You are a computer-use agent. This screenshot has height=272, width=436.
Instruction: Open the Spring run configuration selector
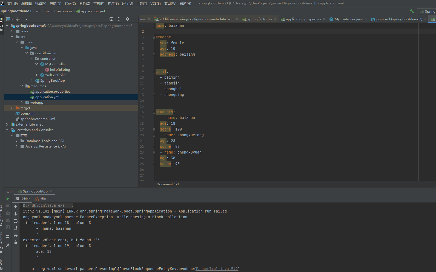point(427,12)
